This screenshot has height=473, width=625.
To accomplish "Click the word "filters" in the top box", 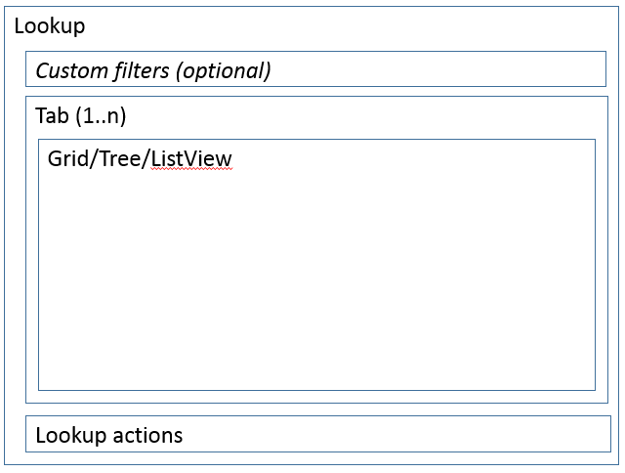I will [x=141, y=70].
